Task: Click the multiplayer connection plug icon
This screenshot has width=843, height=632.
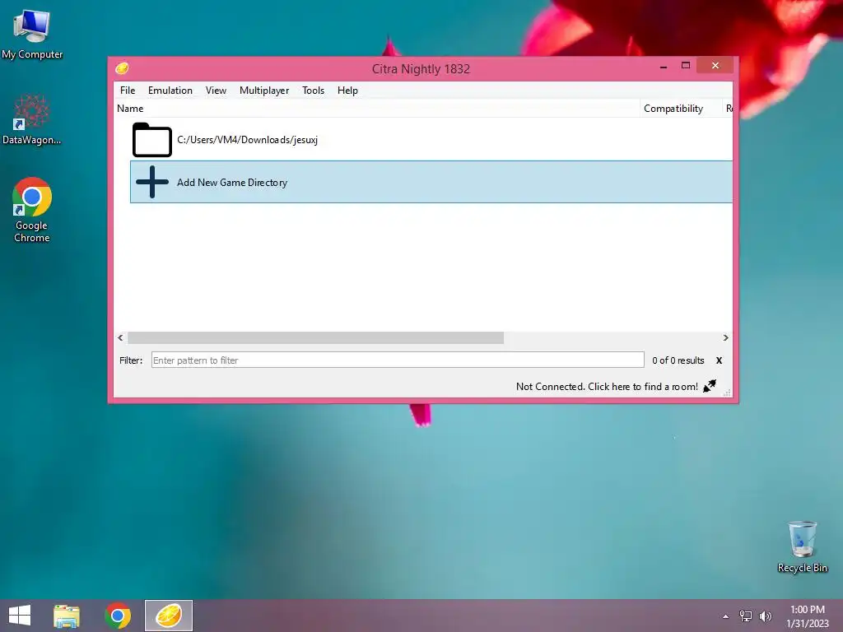Action: click(710, 386)
